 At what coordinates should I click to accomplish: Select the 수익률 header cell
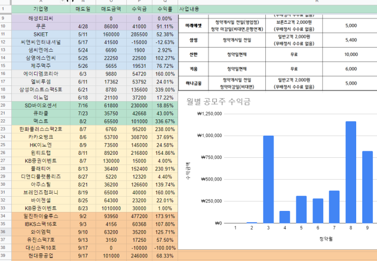[x=165, y=9]
